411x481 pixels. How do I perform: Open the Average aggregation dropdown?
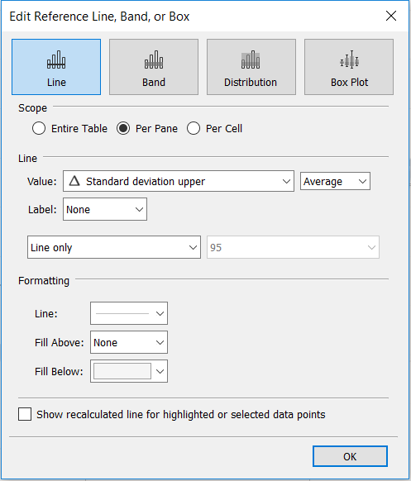(335, 181)
